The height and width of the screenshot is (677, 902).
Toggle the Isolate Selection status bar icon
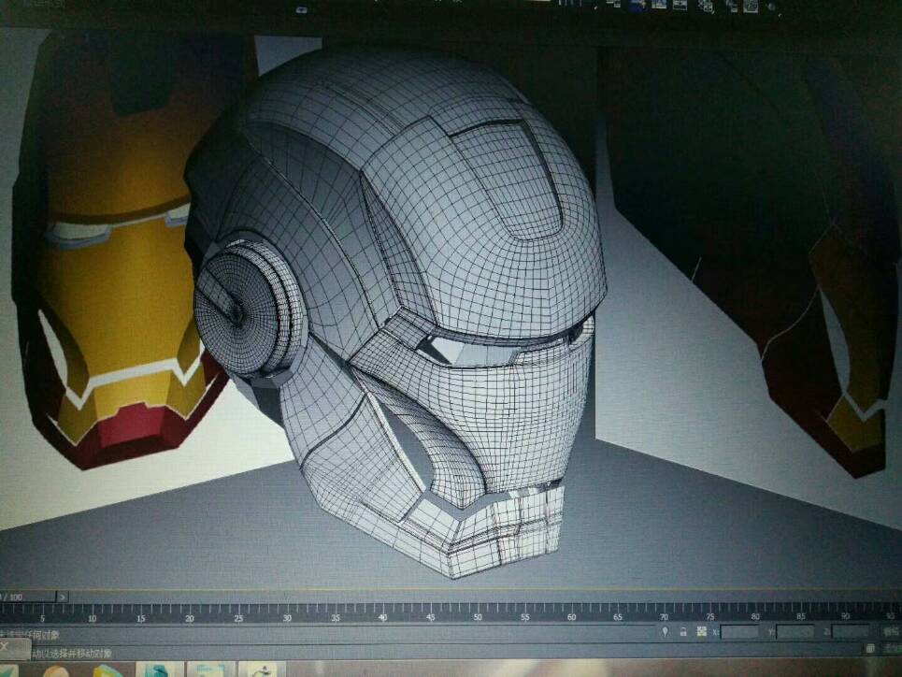[665, 631]
